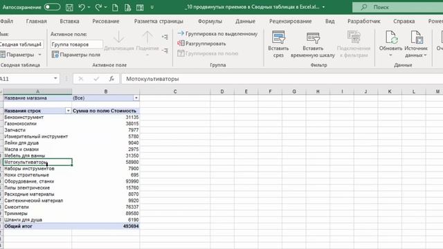Click the Expand field icon
The width and height of the screenshot is (443, 249).
coord(165,37)
